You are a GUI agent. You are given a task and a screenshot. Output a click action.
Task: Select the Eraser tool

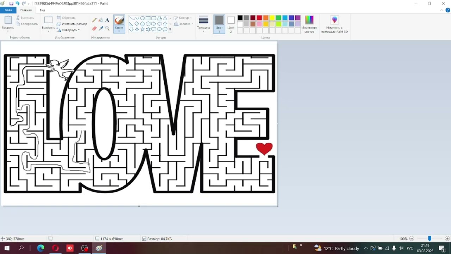click(94, 28)
